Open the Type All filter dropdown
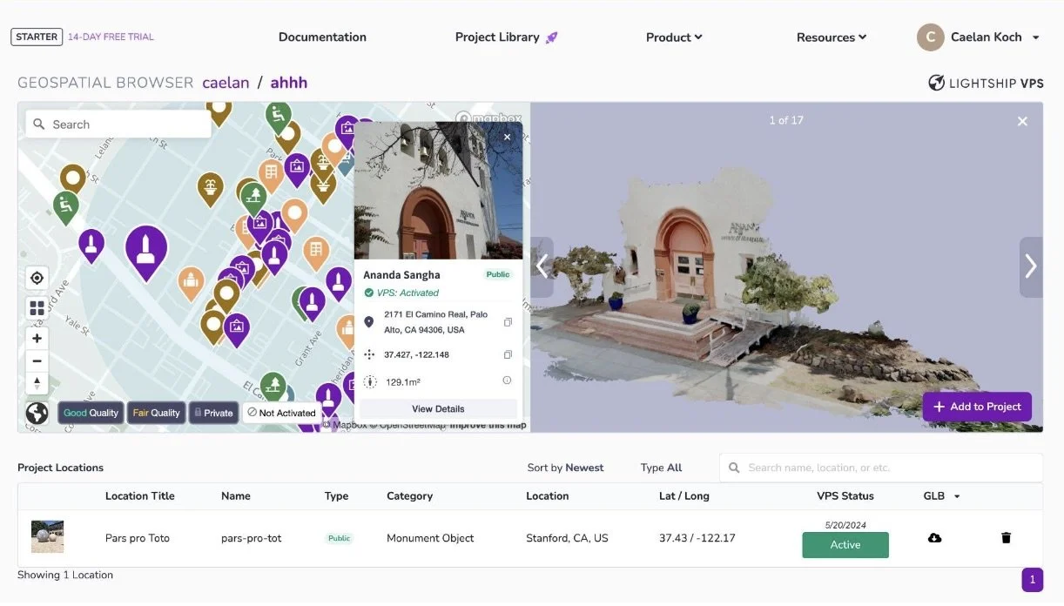 [662, 468]
